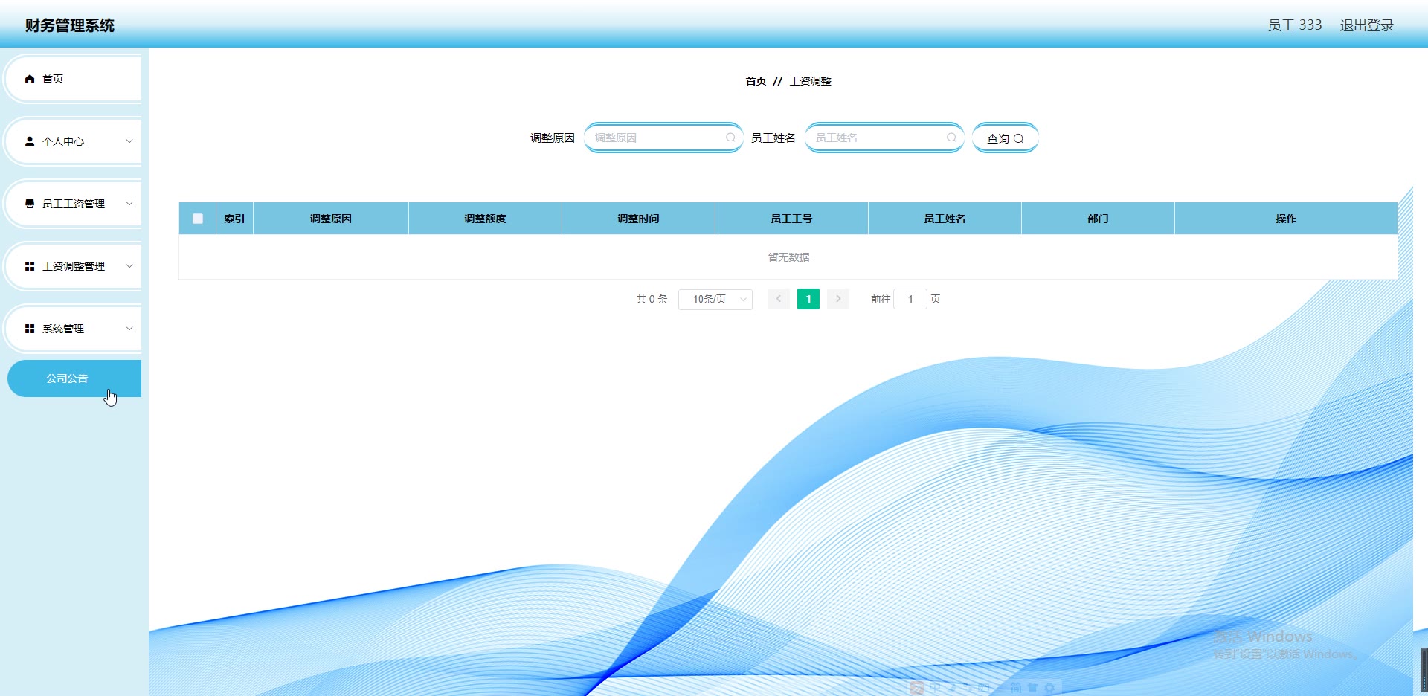The height and width of the screenshot is (696, 1428).
Task: Open the 工资调整管理 sidebar menu
Action: [74, 266]
